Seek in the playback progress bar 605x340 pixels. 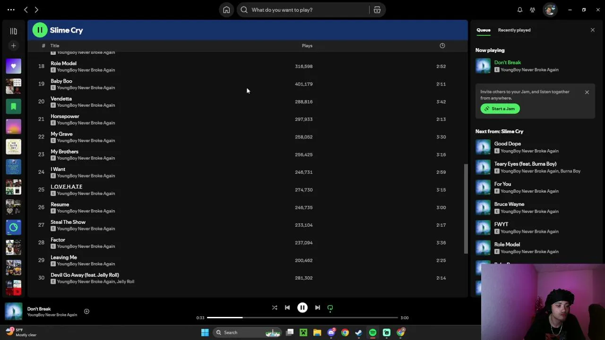tap(302, 318)
